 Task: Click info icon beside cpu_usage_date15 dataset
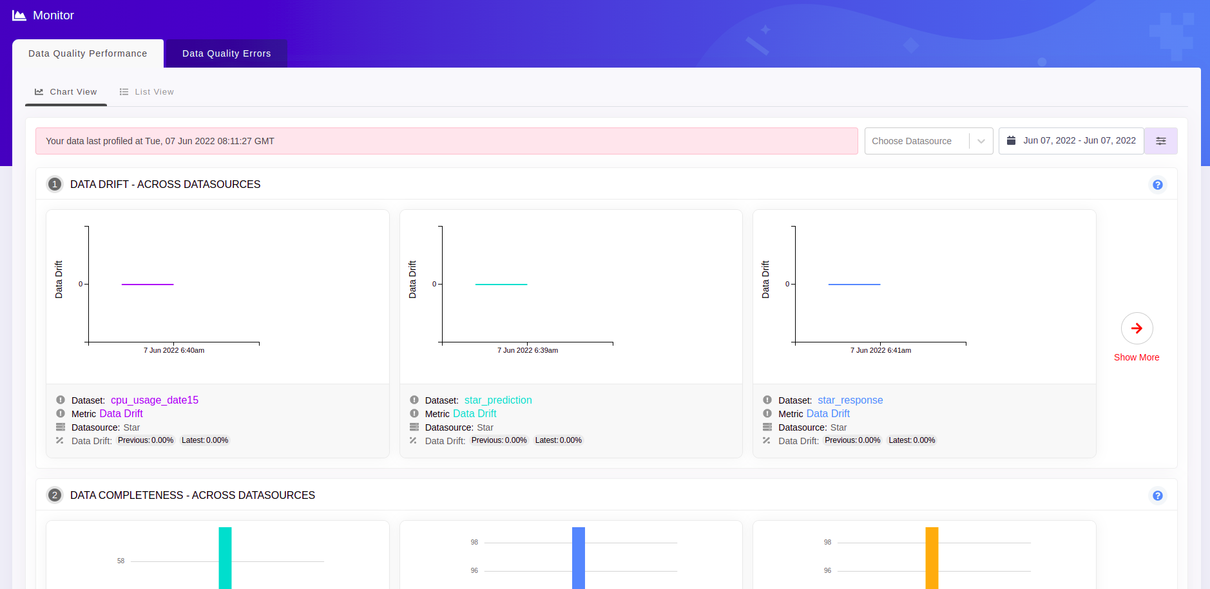(61, 400)
